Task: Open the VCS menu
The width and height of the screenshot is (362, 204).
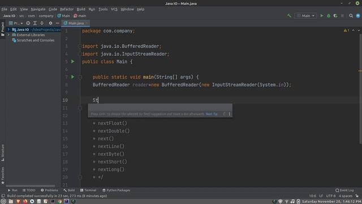Action: pyautogui.click(x=114, y=9)
